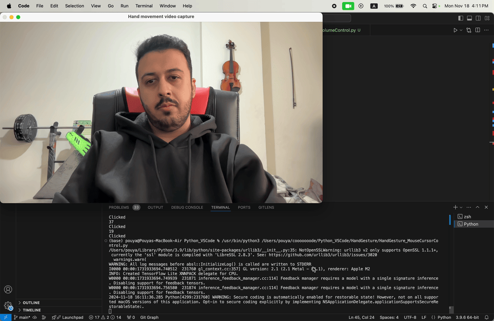Run the Python file with the play icon
494x321 pixels.
pos(455,30)
